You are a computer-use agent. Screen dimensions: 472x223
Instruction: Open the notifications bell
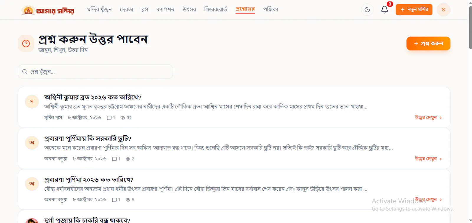click(384, 10)
